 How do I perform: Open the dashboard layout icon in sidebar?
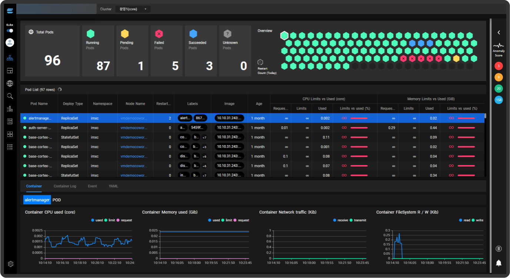10,71
